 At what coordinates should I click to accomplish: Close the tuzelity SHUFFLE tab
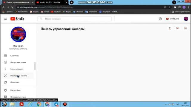pos(66,2)
